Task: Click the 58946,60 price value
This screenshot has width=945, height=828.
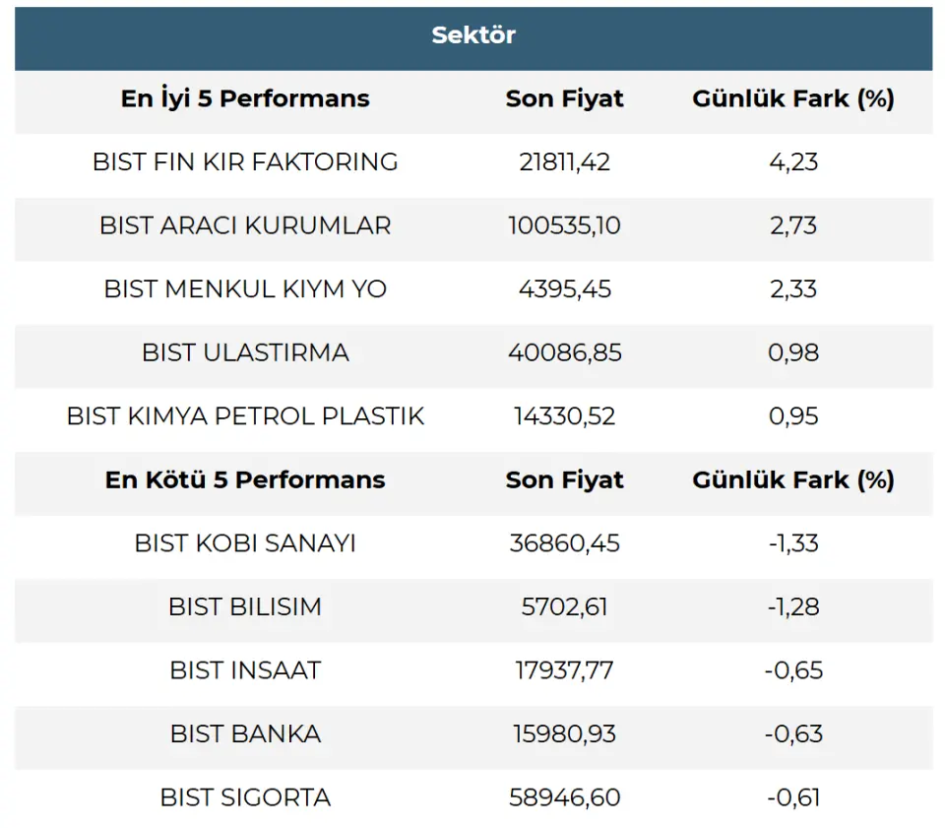Action: [564, 797]
